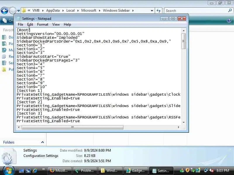Viewport: 234px width, 175px height.
Task: Open Documents favorite link icon
Action: [4, 37]
